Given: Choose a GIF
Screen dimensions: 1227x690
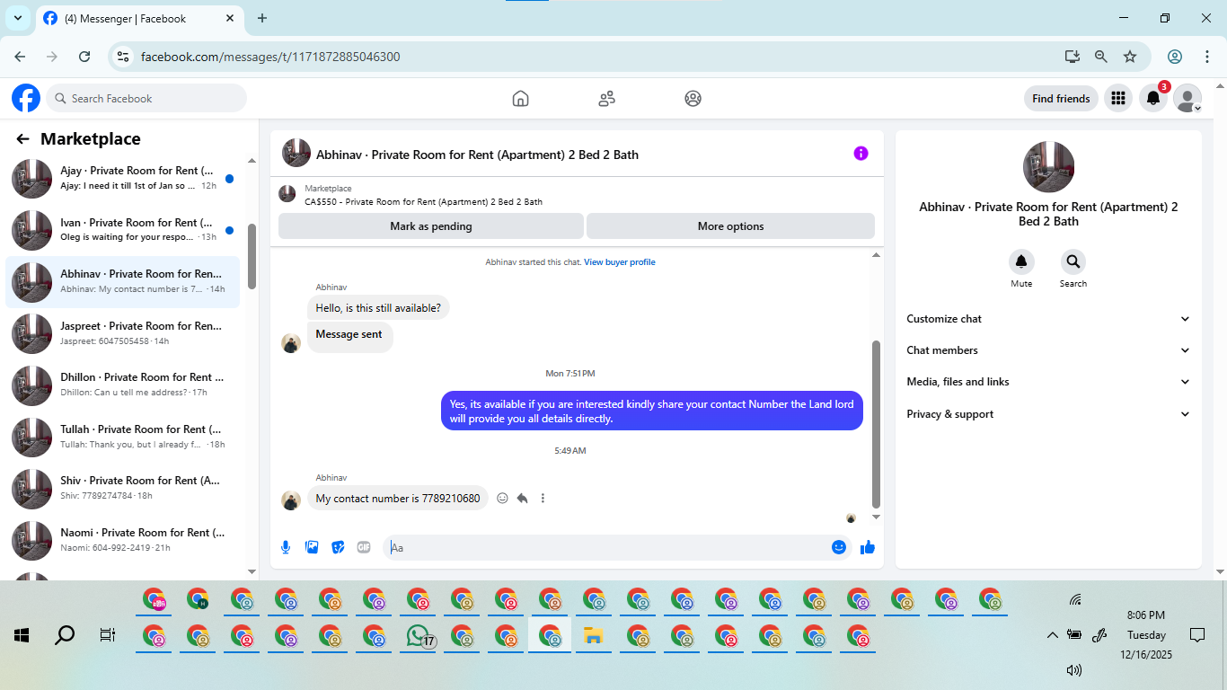Looking at the screenshot, I should 364,547.
